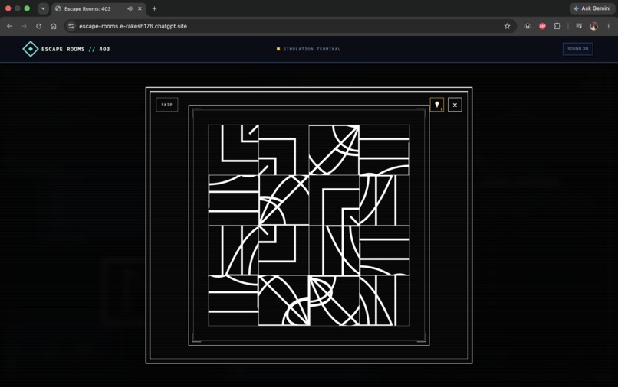Close the puzzle panel with the X button
618x387 pixels.
click(x=455, y=105)
